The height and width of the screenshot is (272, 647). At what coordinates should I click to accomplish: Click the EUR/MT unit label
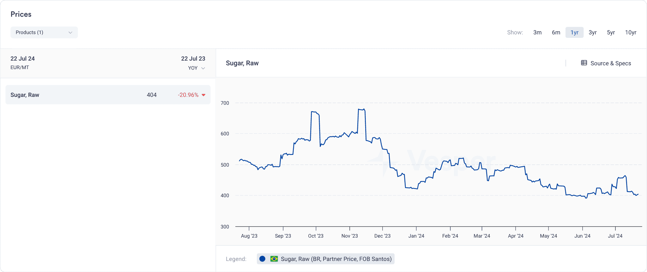coord(20,68)
